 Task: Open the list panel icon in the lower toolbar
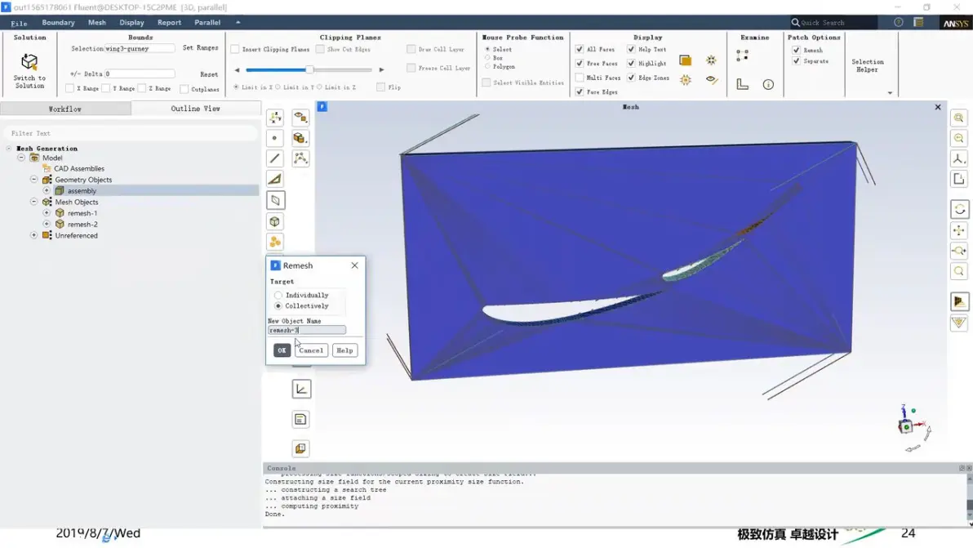pyautogui.click(x=301, y=419)
